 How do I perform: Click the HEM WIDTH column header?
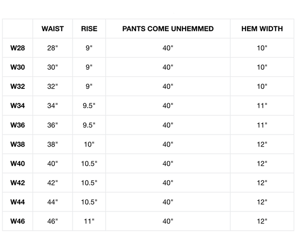coord(262,29)
